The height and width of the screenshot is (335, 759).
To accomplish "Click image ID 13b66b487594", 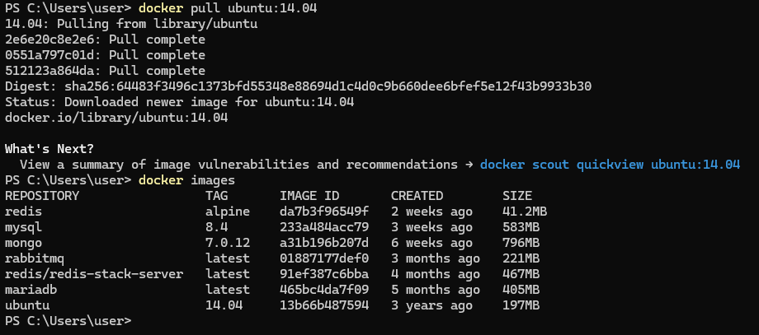I will pyautogui.click(x=324, y=305).
